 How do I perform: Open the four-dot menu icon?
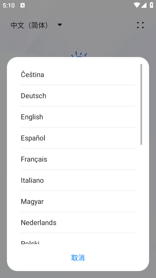[x=140, y=25]
